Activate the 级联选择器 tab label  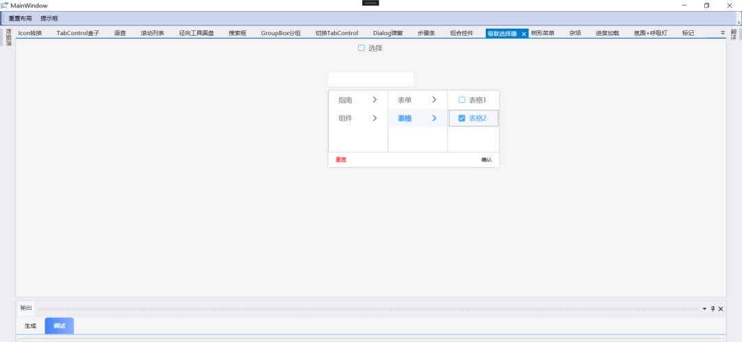502,34
